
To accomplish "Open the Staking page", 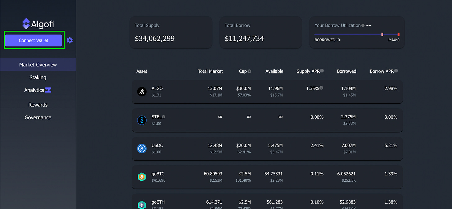I will coord(38,77).
